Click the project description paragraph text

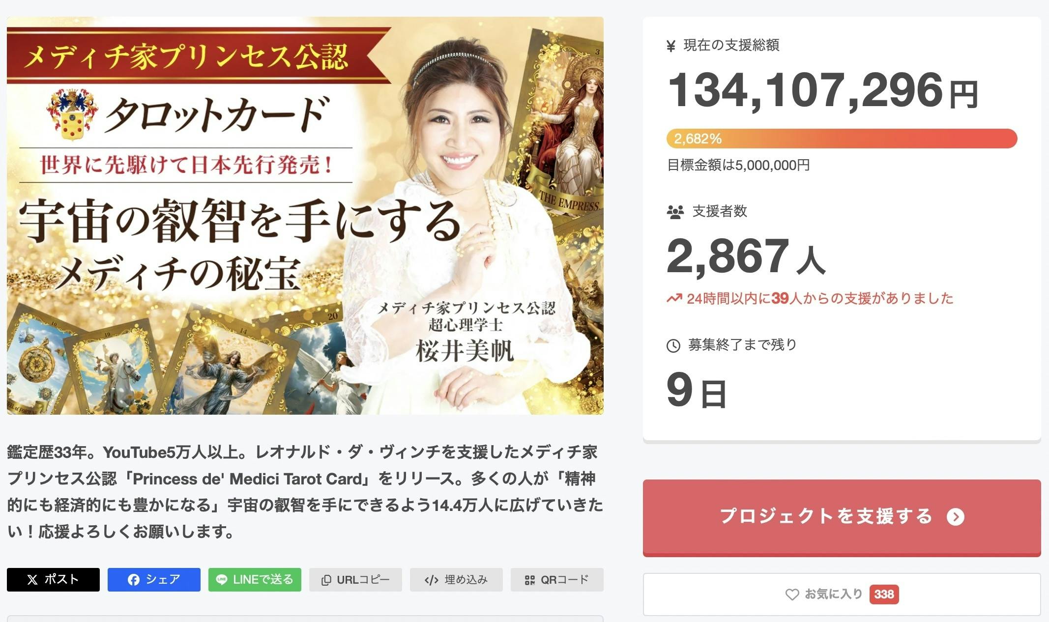click(x=305, y=491)
